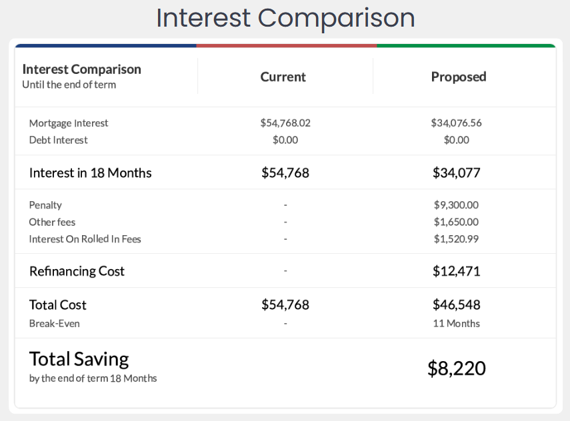Click the Penalty amount $9,300.00
The height and width of the screenshot is (421, 570).
tap(457, 205)
